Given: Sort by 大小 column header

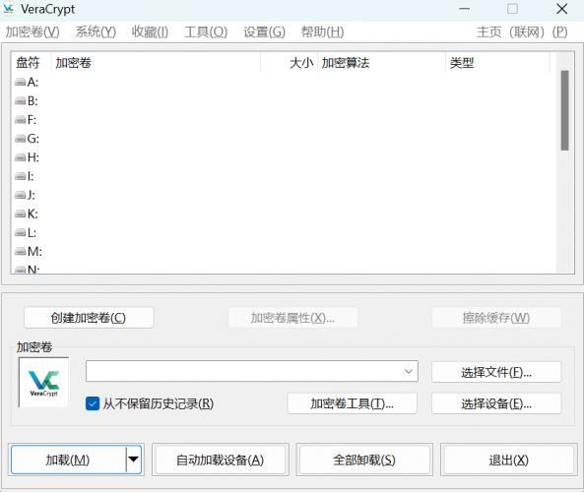Looking at the screenshot, I should pos(289,63).
